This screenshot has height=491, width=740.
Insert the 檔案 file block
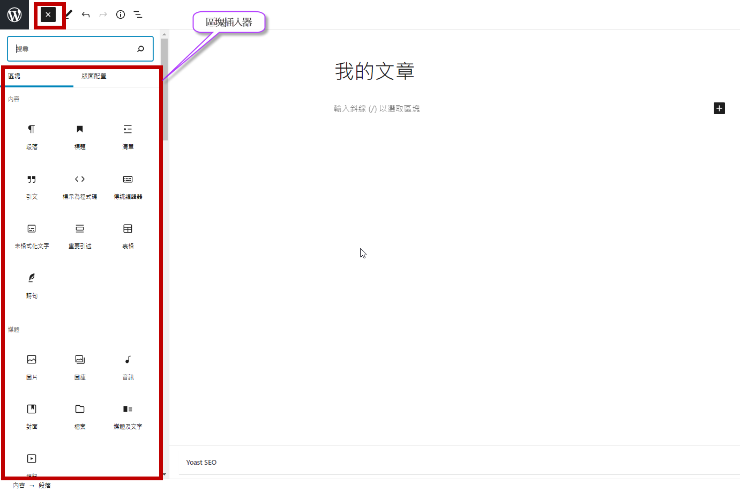[x=80, y=415]
